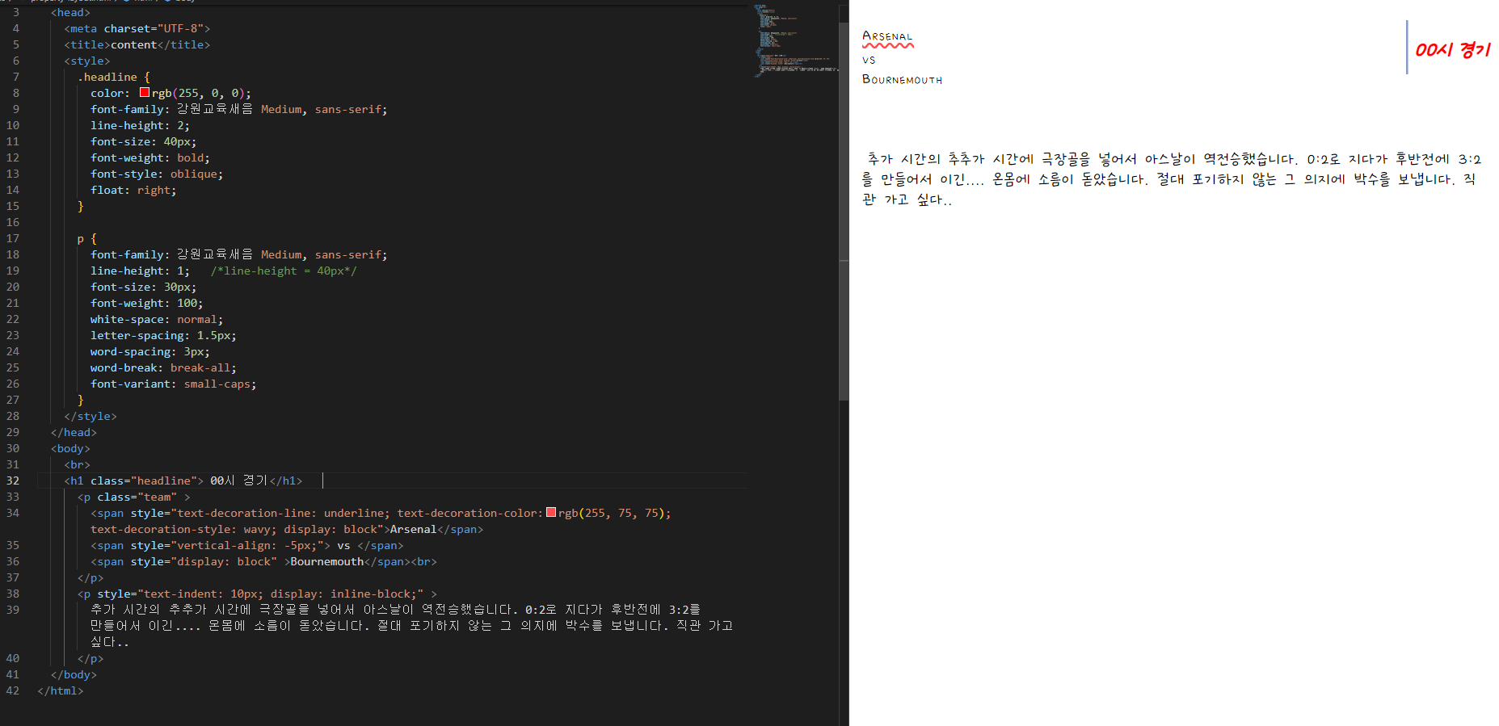Click 'Bournemouth' in the code editor
The width and height of the screenshot is (1499, 726).
[327, 561]
